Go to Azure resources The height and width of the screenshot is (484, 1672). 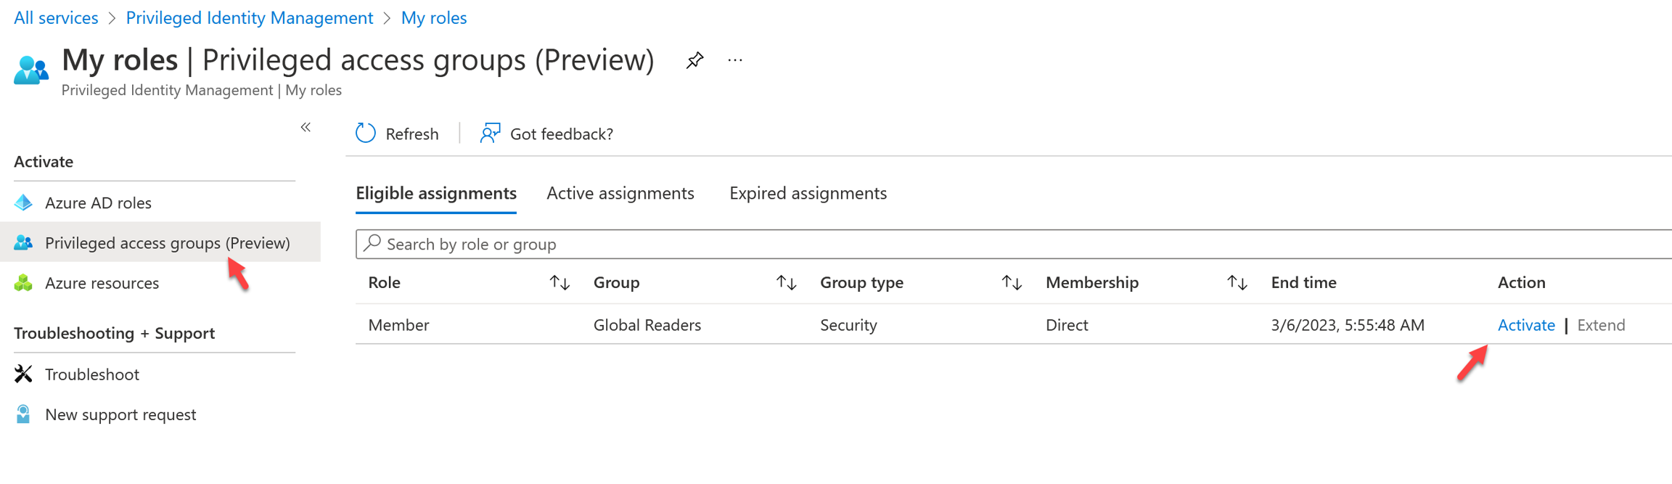point(102,283)
